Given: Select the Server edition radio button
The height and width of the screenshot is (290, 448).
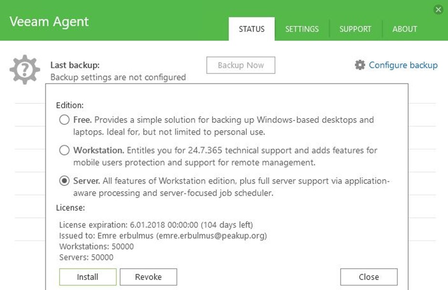Looking at the screenshot, I should click(64, 180).
